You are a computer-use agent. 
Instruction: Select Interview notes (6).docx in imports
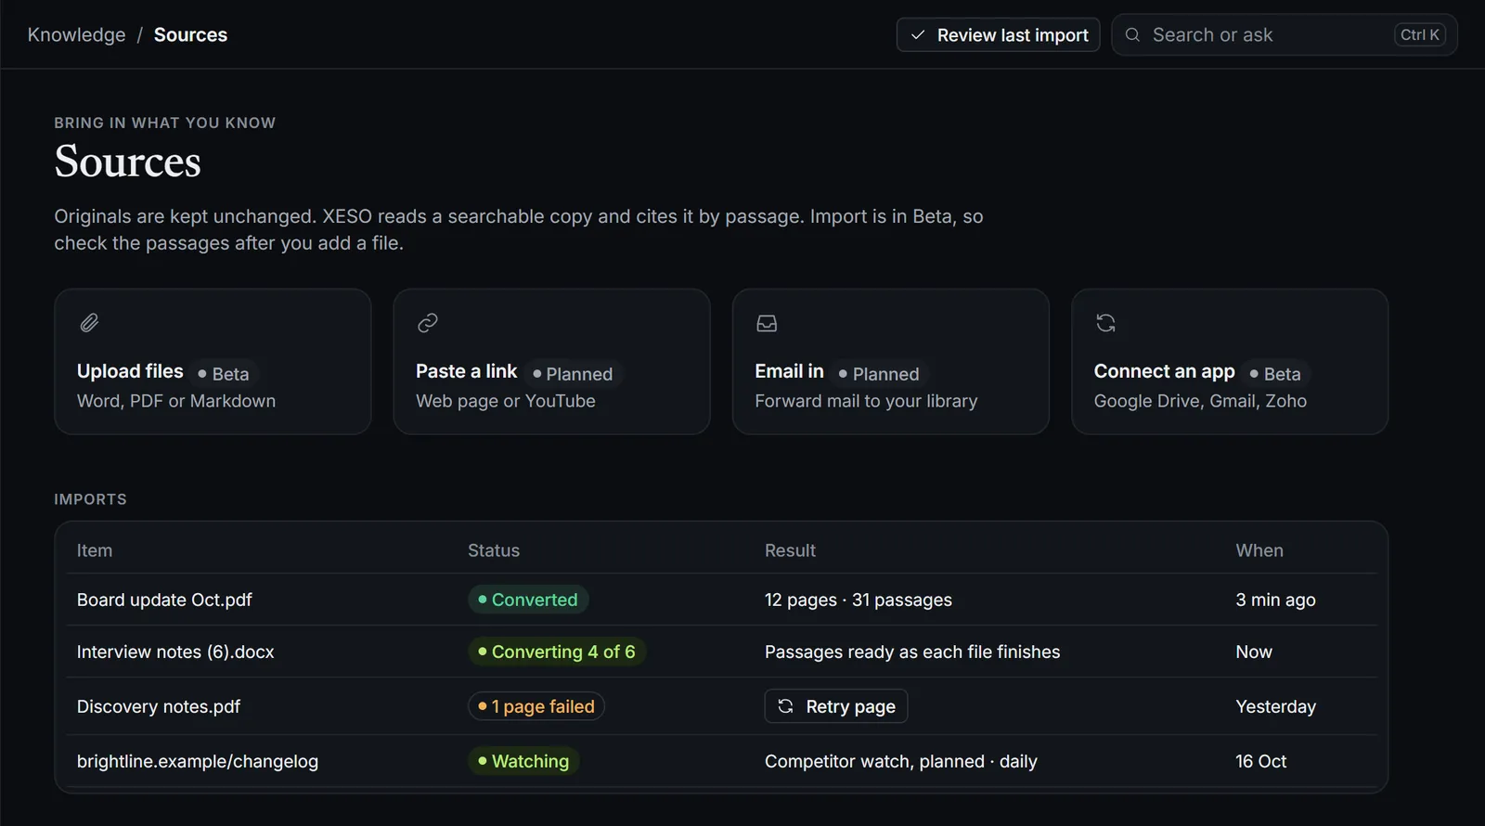175,652
